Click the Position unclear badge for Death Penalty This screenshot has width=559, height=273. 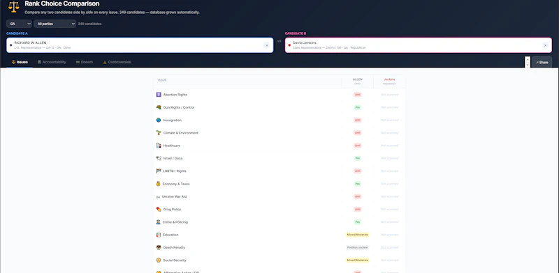[358, 247]
